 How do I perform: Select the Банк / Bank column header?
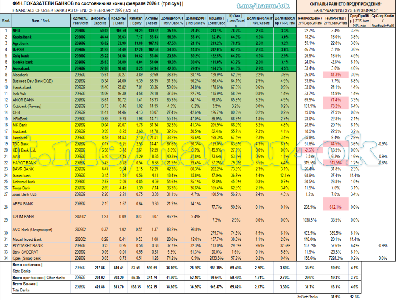pos(40,20)
